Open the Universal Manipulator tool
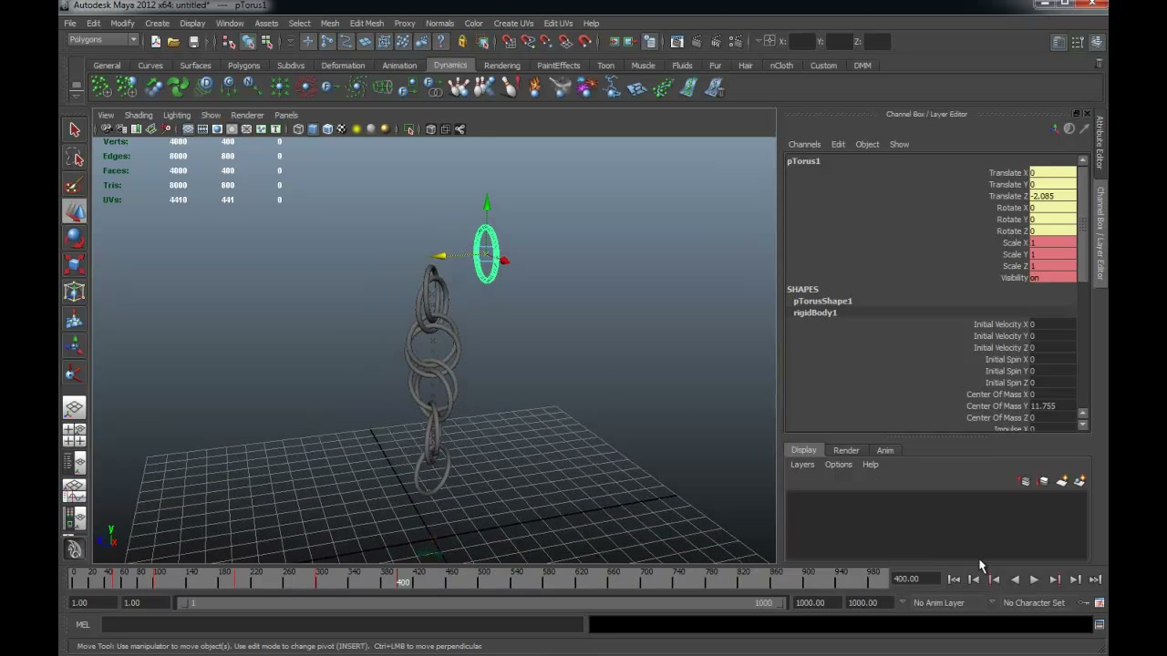Image resolution: width=1167 pixels, height=656 pixels. click(x=75, y=292)
